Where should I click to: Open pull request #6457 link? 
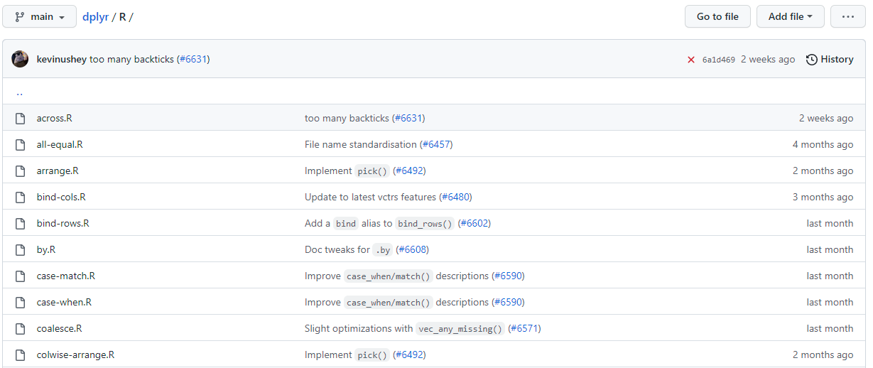point(436,145)
